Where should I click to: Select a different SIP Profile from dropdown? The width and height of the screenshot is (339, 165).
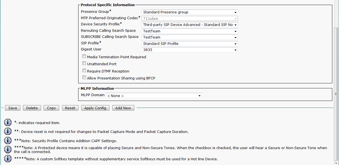click(190, 44)
